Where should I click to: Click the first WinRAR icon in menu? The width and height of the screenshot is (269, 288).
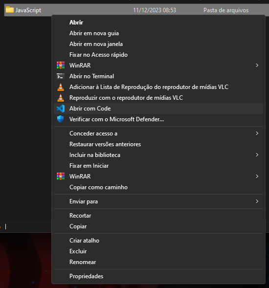coord(61,66)
